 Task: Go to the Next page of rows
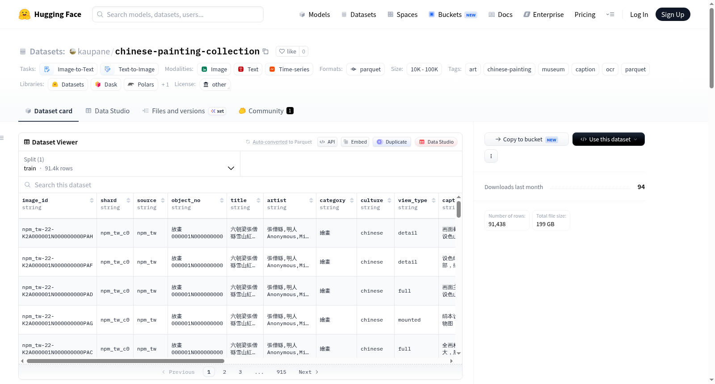(x=308, y=372)
